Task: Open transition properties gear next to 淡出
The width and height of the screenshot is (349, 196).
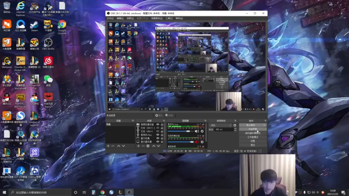Action: [x=235, y=125]
